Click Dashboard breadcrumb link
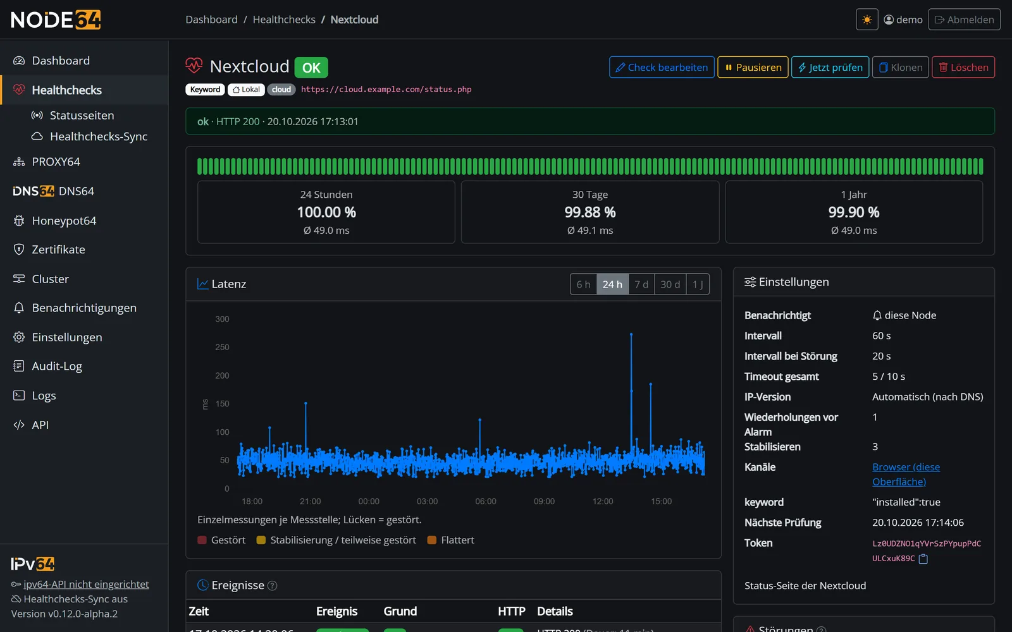The image size is (1012, 632). click(x=211, y=20)
